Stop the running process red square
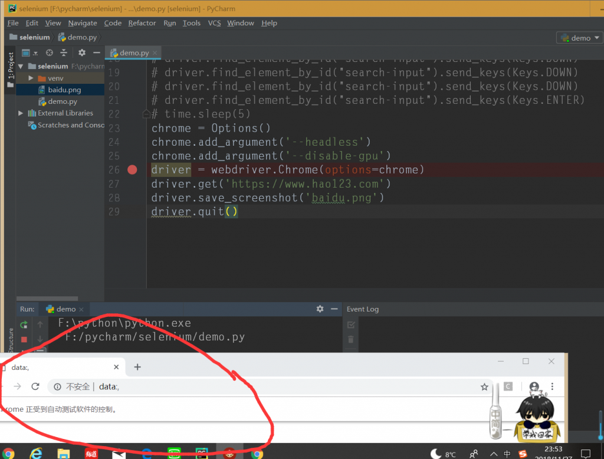The height and width of the screenshot is (459, 604). point(24,339)
